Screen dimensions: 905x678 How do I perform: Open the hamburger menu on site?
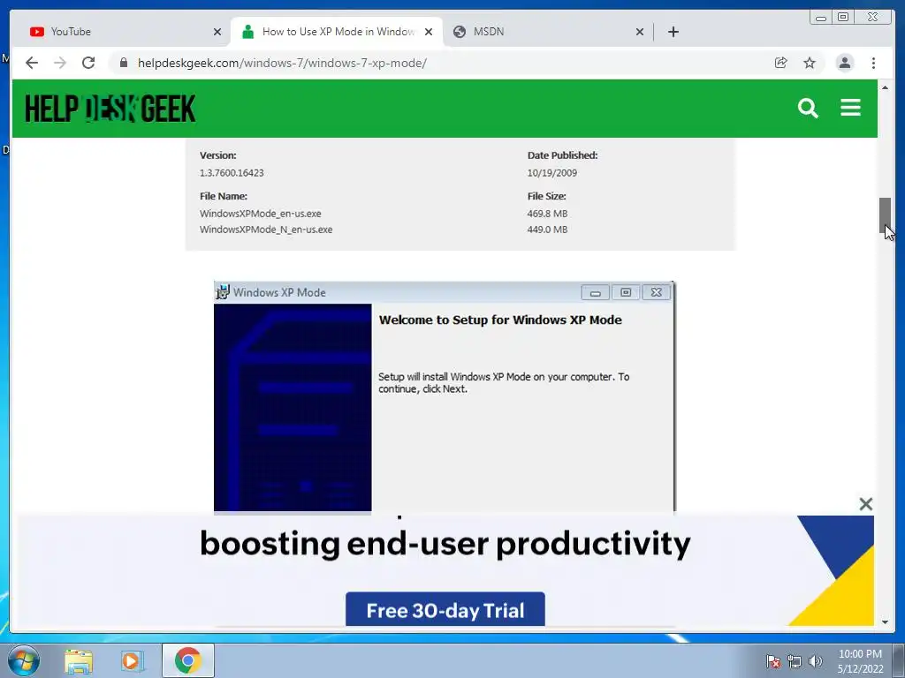pos(851,108)
